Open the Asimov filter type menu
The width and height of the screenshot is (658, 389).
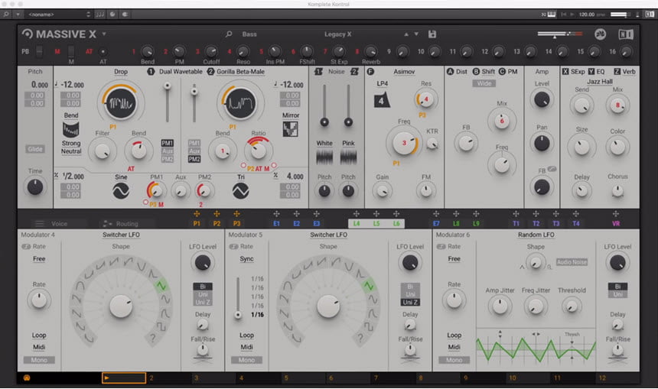click(404, 72)
